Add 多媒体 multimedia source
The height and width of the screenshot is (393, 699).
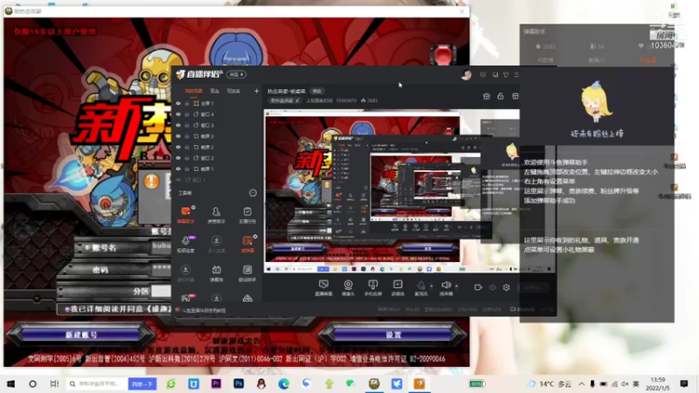[398, 287]
